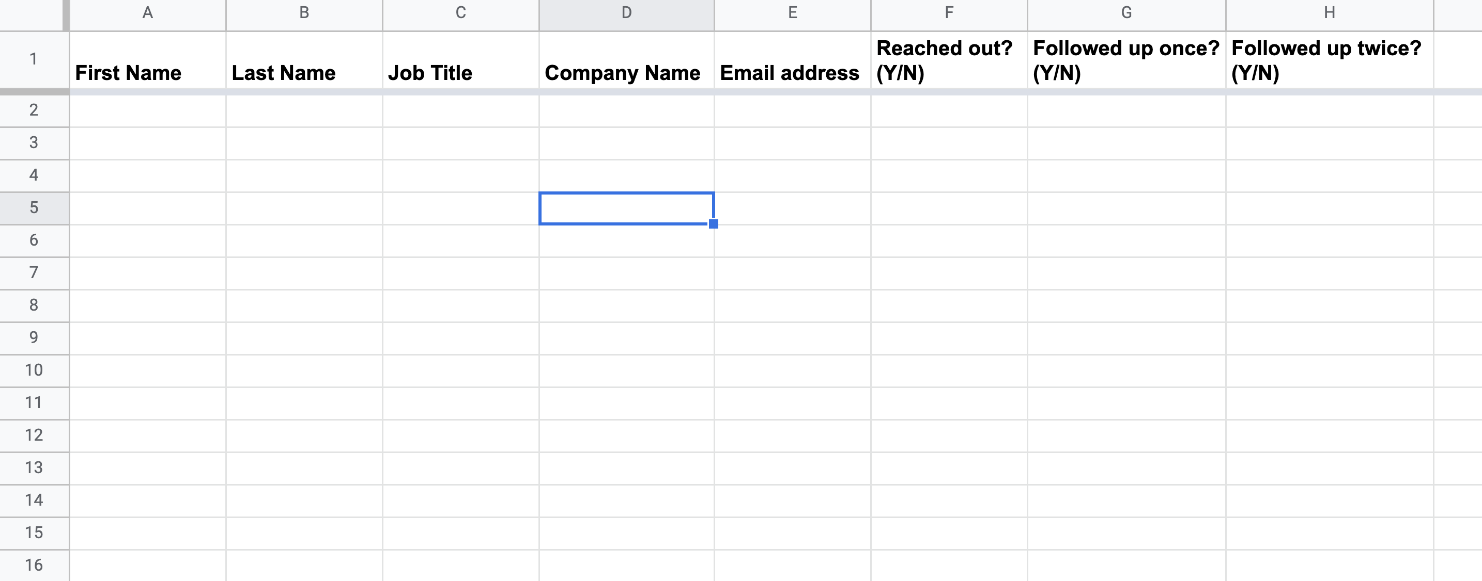Click the fill handle of the selected cell
Image resolution: width=1482 pixels, height=581 pixels.
point(714,224)
